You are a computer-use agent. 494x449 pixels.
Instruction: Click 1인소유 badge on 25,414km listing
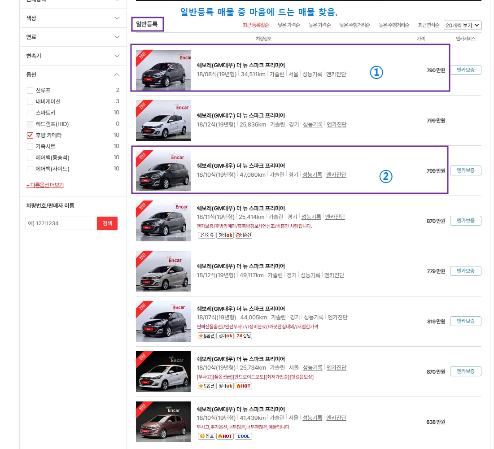click(x=207, y=235)
